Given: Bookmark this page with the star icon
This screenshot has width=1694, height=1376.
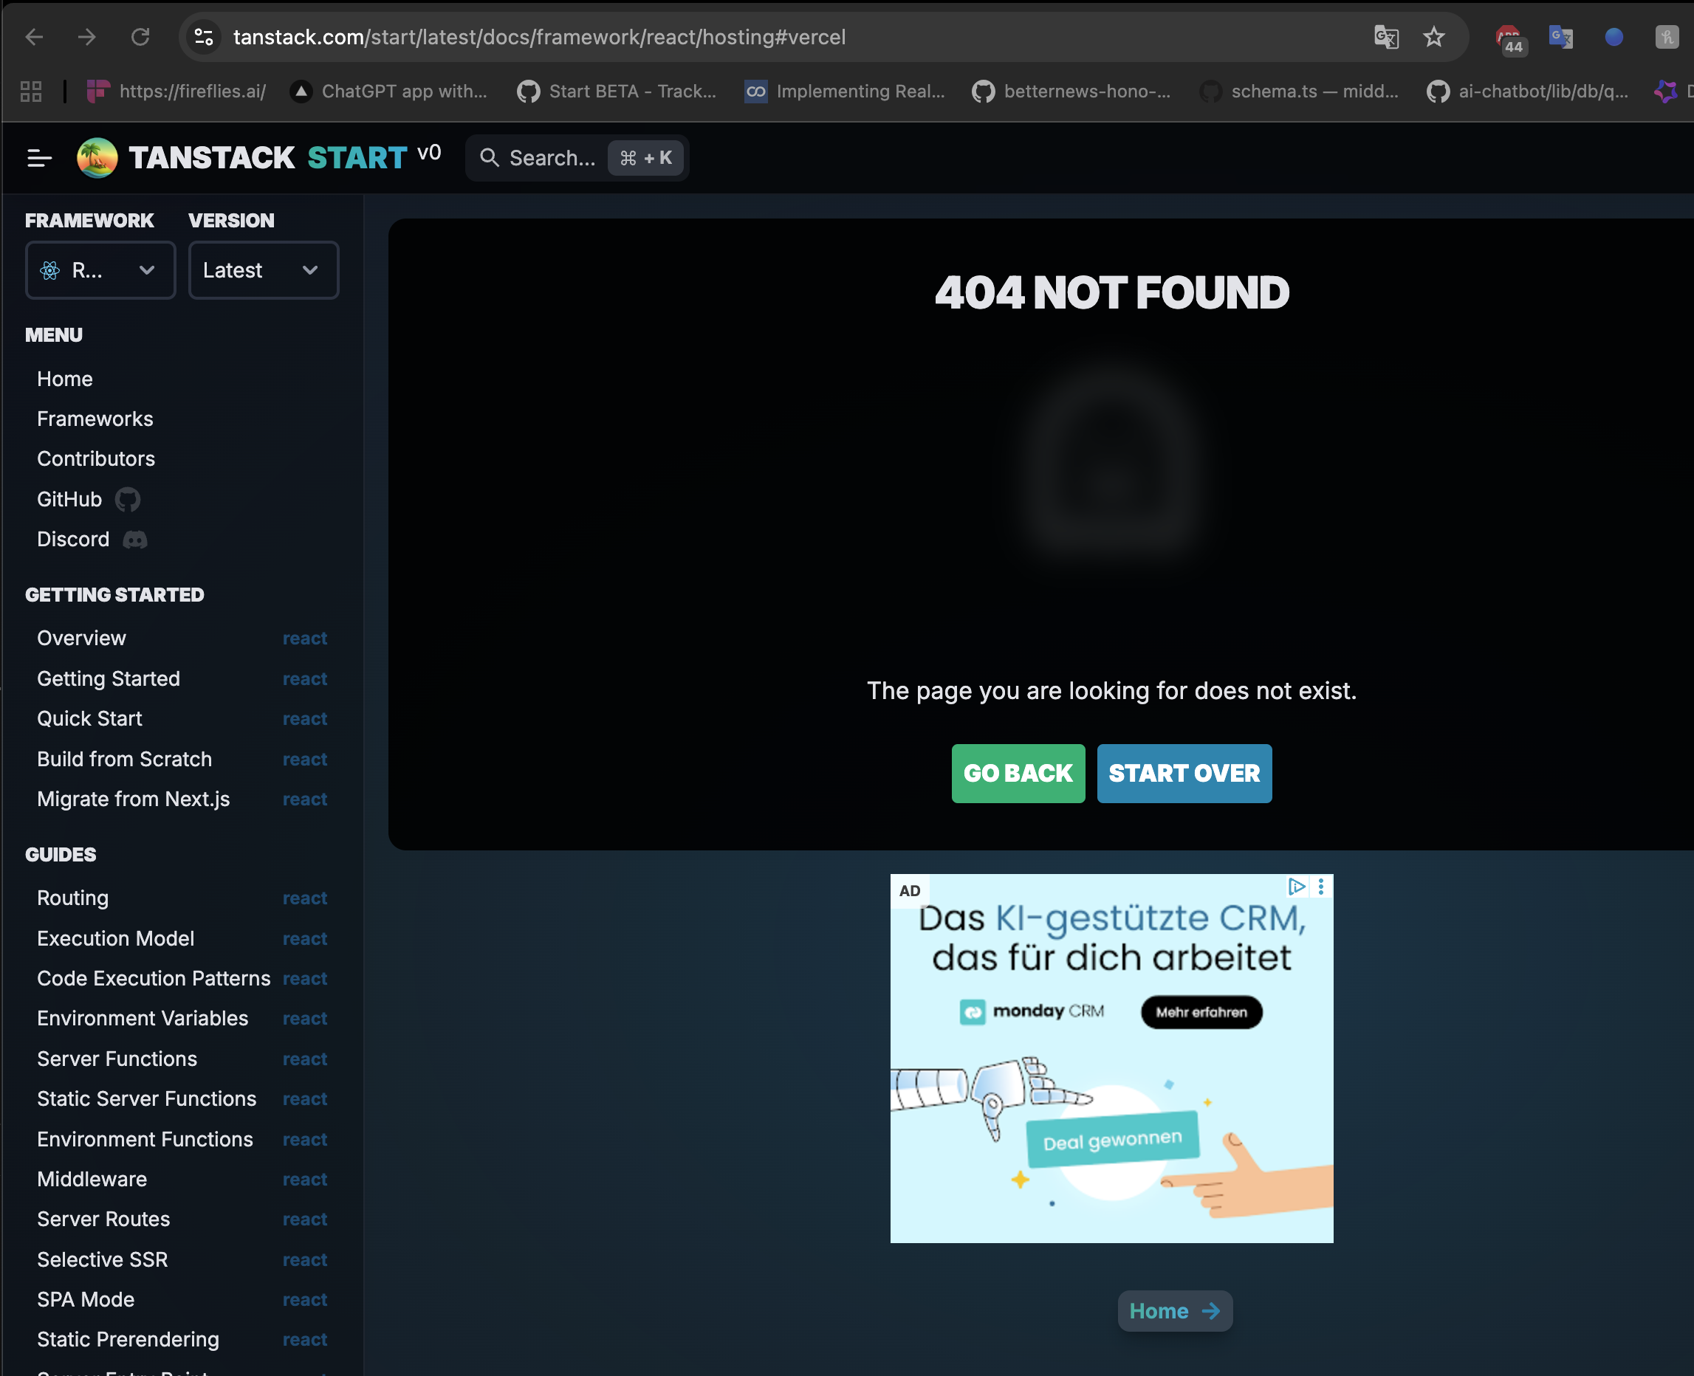Looking at the screenshot, I should tap(1433, 37).
